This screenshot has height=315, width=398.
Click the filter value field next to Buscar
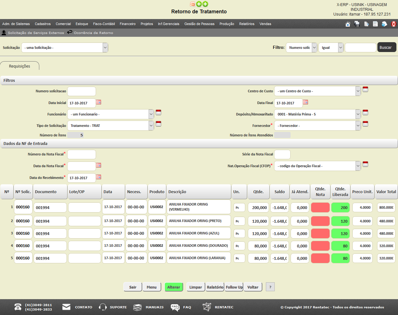tap(361, 48)
